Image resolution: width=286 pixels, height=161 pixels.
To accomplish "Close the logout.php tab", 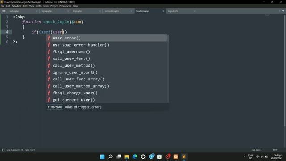I will click(195, 11).
